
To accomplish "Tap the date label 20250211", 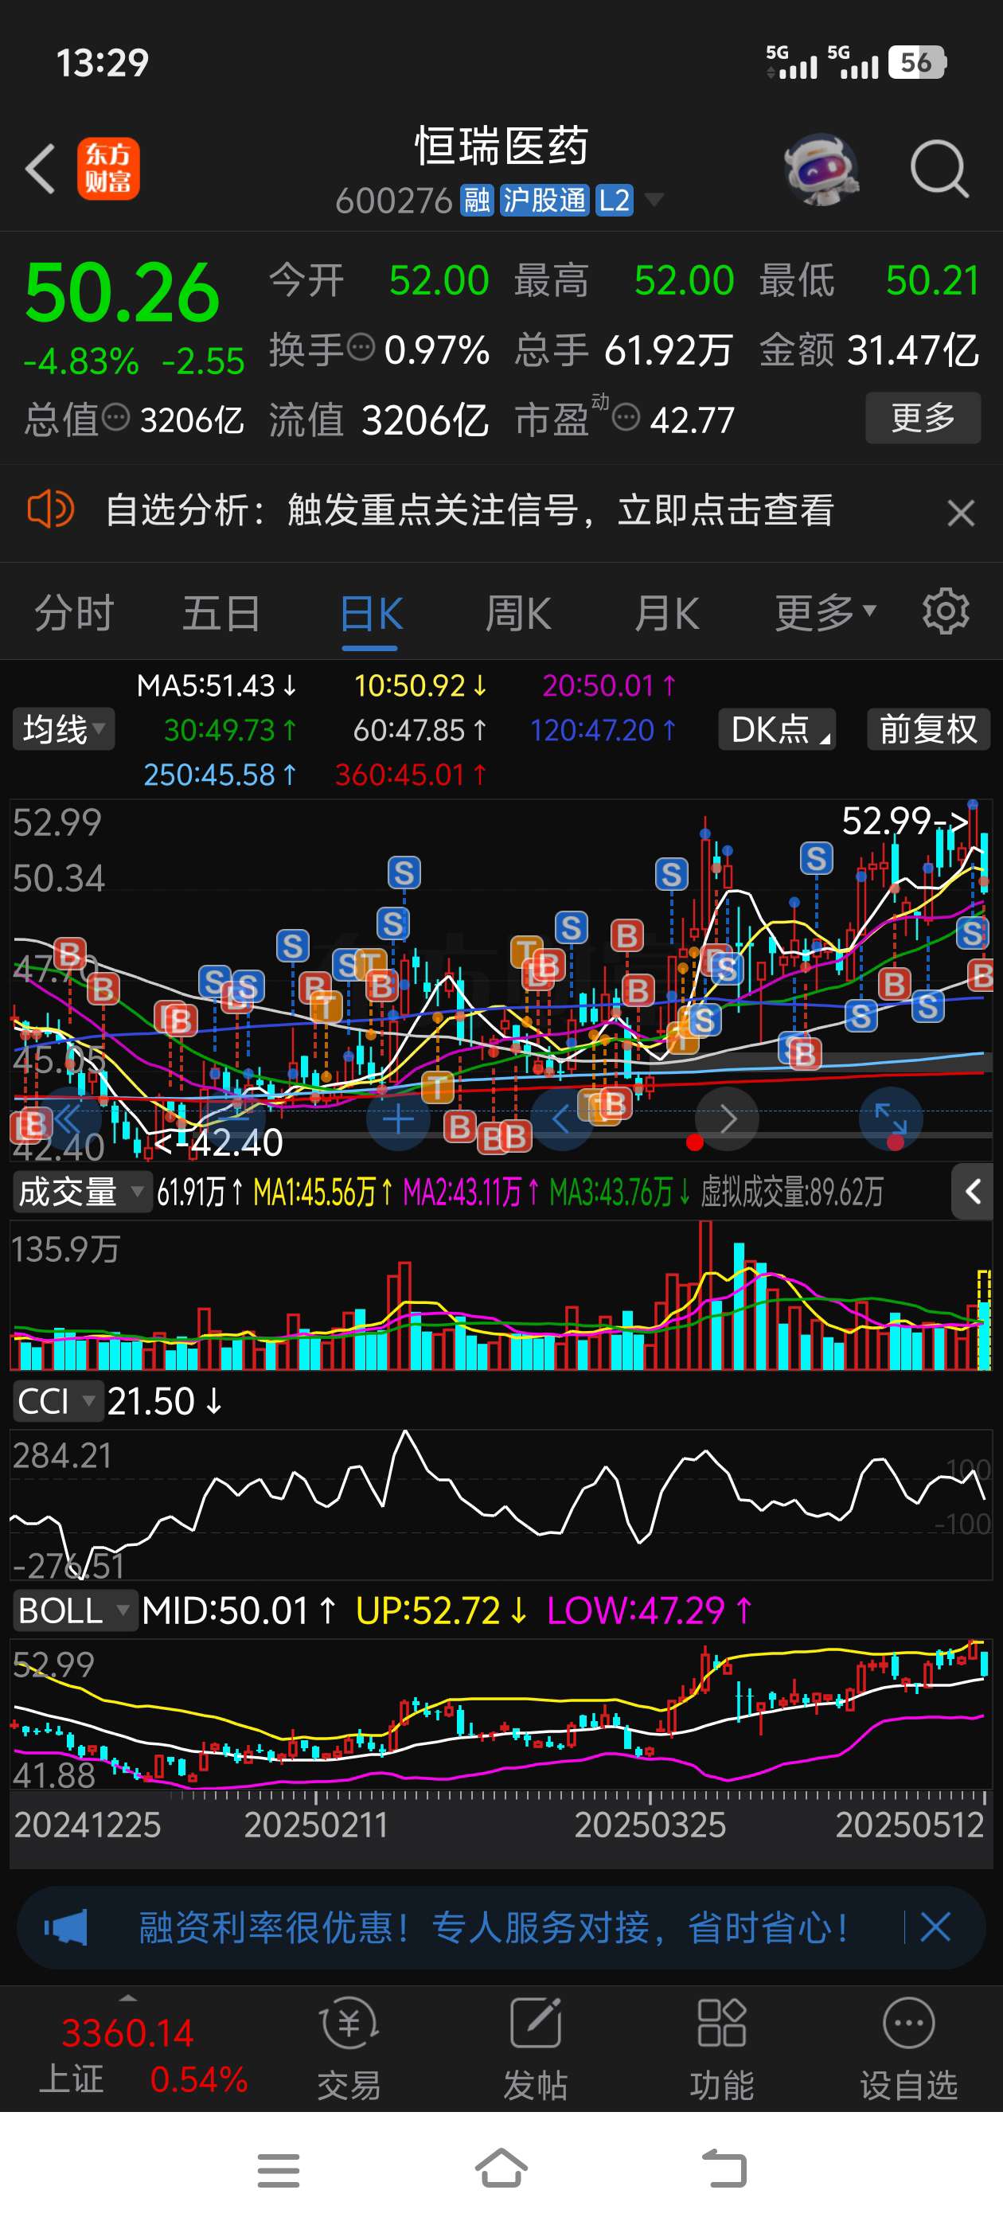I will point(316,1825).
